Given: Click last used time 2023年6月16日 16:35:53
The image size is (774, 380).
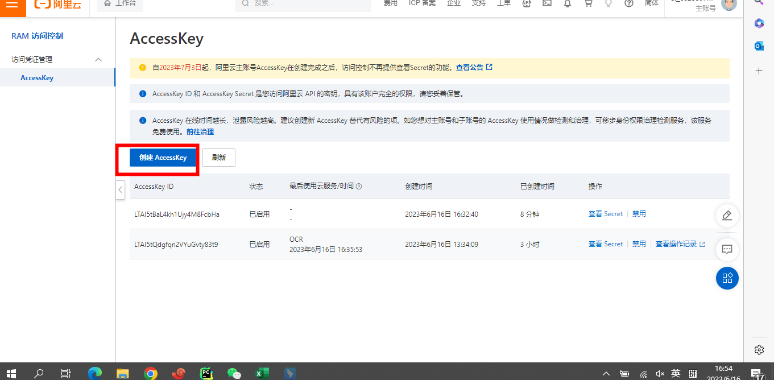Looking at the screenshot, I should tap(326, 250).
